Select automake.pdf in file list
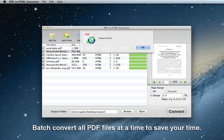Viewport: 224px width, 140px height. coord(54,48)
